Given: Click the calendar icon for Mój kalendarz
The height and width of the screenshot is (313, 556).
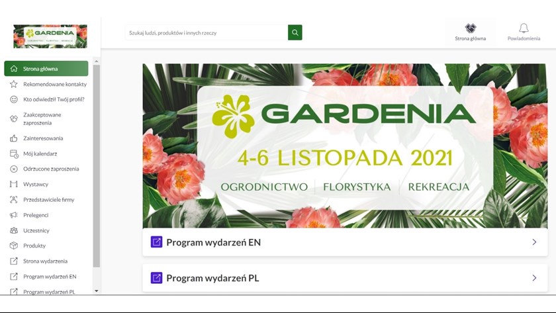Looking at the screenshot, I should 14,154.
